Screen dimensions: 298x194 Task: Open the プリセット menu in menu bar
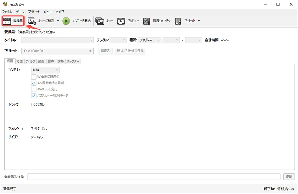tap(34, 12)
